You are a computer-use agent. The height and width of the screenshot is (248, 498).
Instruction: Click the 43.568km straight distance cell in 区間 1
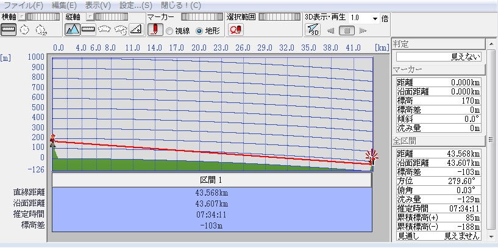(212, 193)
